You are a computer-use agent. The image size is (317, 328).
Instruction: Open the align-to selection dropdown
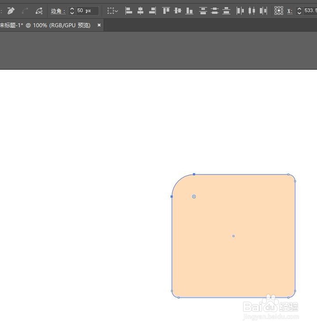pos(113,11)
